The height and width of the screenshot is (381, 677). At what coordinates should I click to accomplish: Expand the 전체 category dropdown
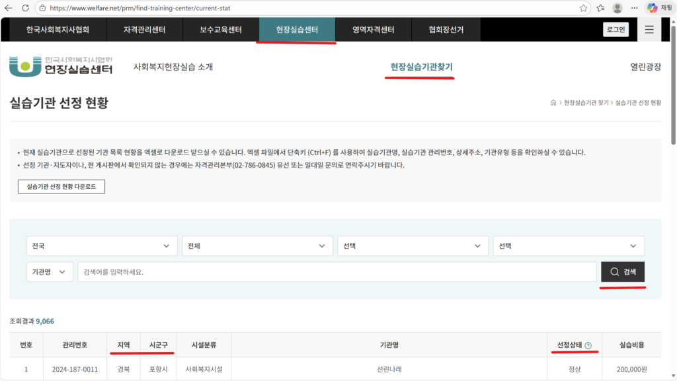click(257, 246)
